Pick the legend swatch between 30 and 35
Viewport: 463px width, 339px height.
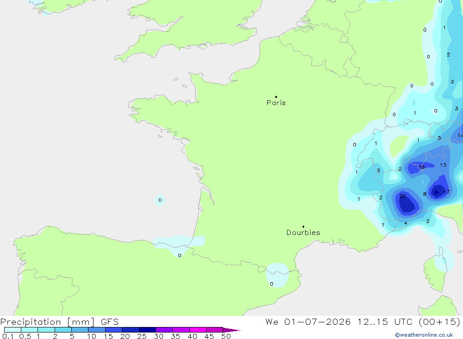[164, 330]
